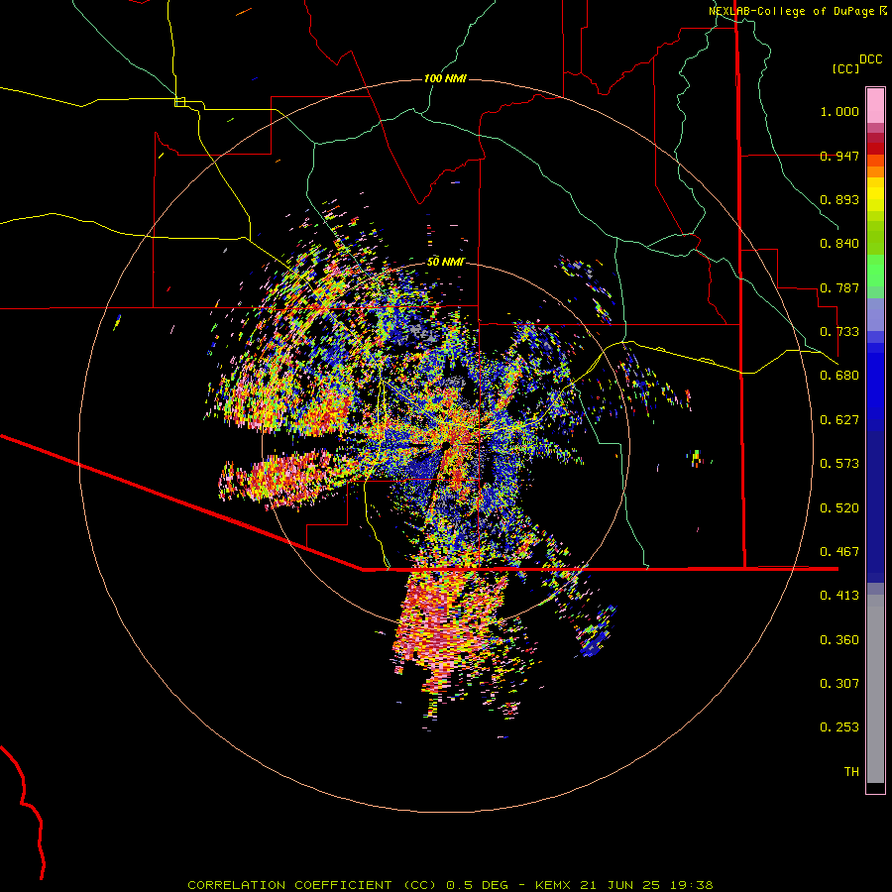Click the TH threshold label on legend
The width and height of the screenshot is (892, 892).
851,772
